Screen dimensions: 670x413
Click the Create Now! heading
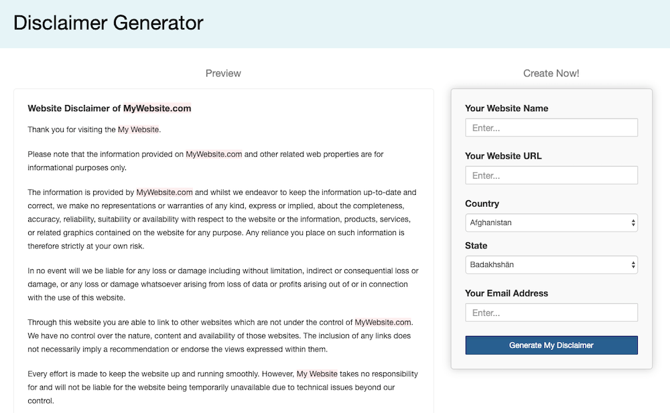click(551, 74)
